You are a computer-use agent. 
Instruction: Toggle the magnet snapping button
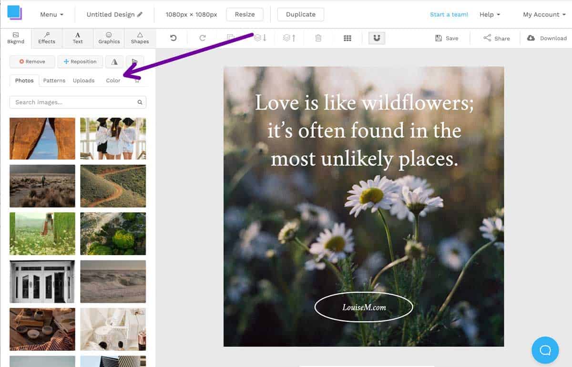point(377,38)
